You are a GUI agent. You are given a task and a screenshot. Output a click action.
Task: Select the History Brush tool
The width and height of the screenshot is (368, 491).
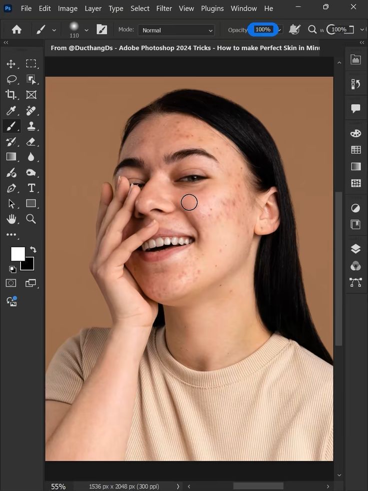11,142
